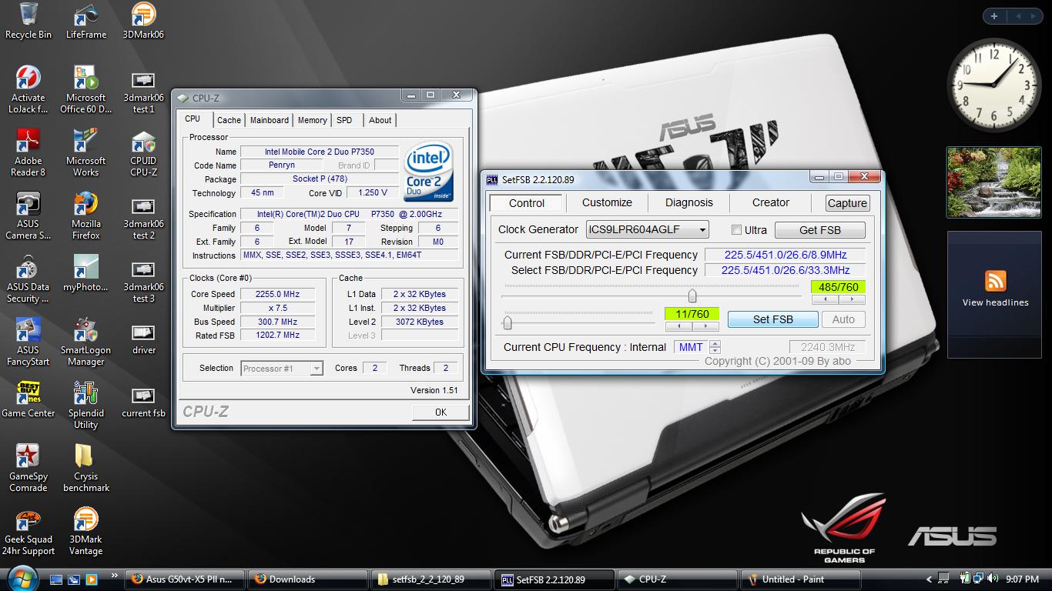Open ASUS Camera Screen Saver icon

click(28, 216)
